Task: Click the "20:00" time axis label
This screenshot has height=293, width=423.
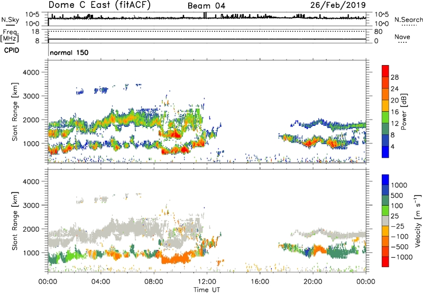Action: pyautogui.click(x=313, y=282)
